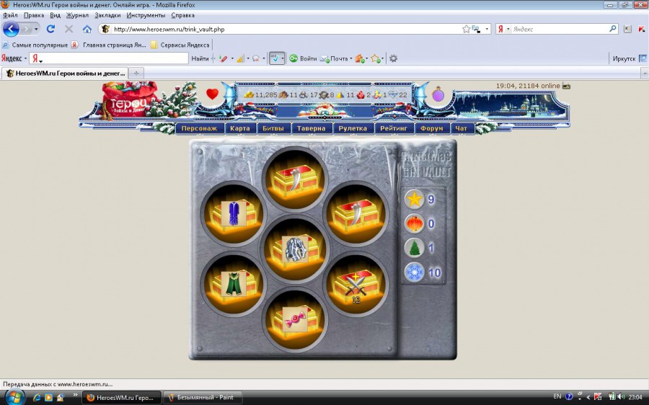Open the right-side chest with the fang
The width and height of the screenshot is (649, 405).
356,214
